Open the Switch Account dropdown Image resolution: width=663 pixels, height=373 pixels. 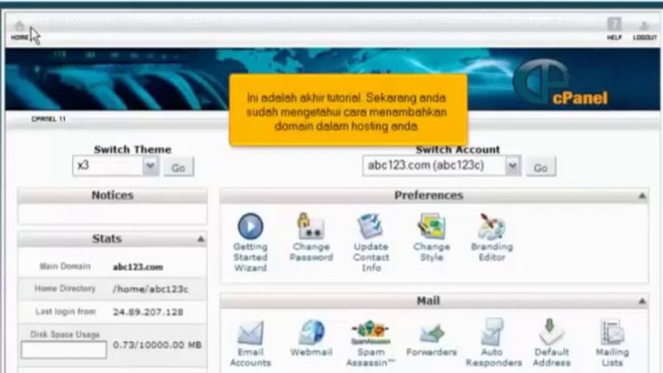click(x=442, y=167)
